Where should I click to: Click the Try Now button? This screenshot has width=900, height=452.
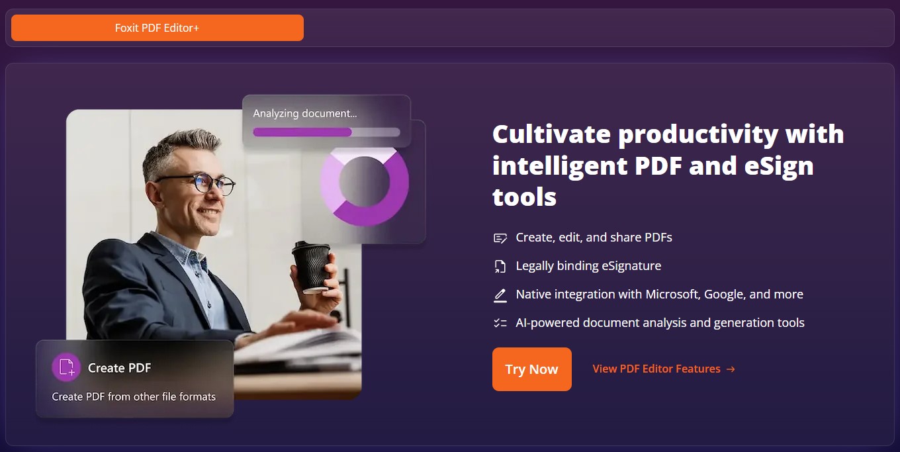(532, 369)
